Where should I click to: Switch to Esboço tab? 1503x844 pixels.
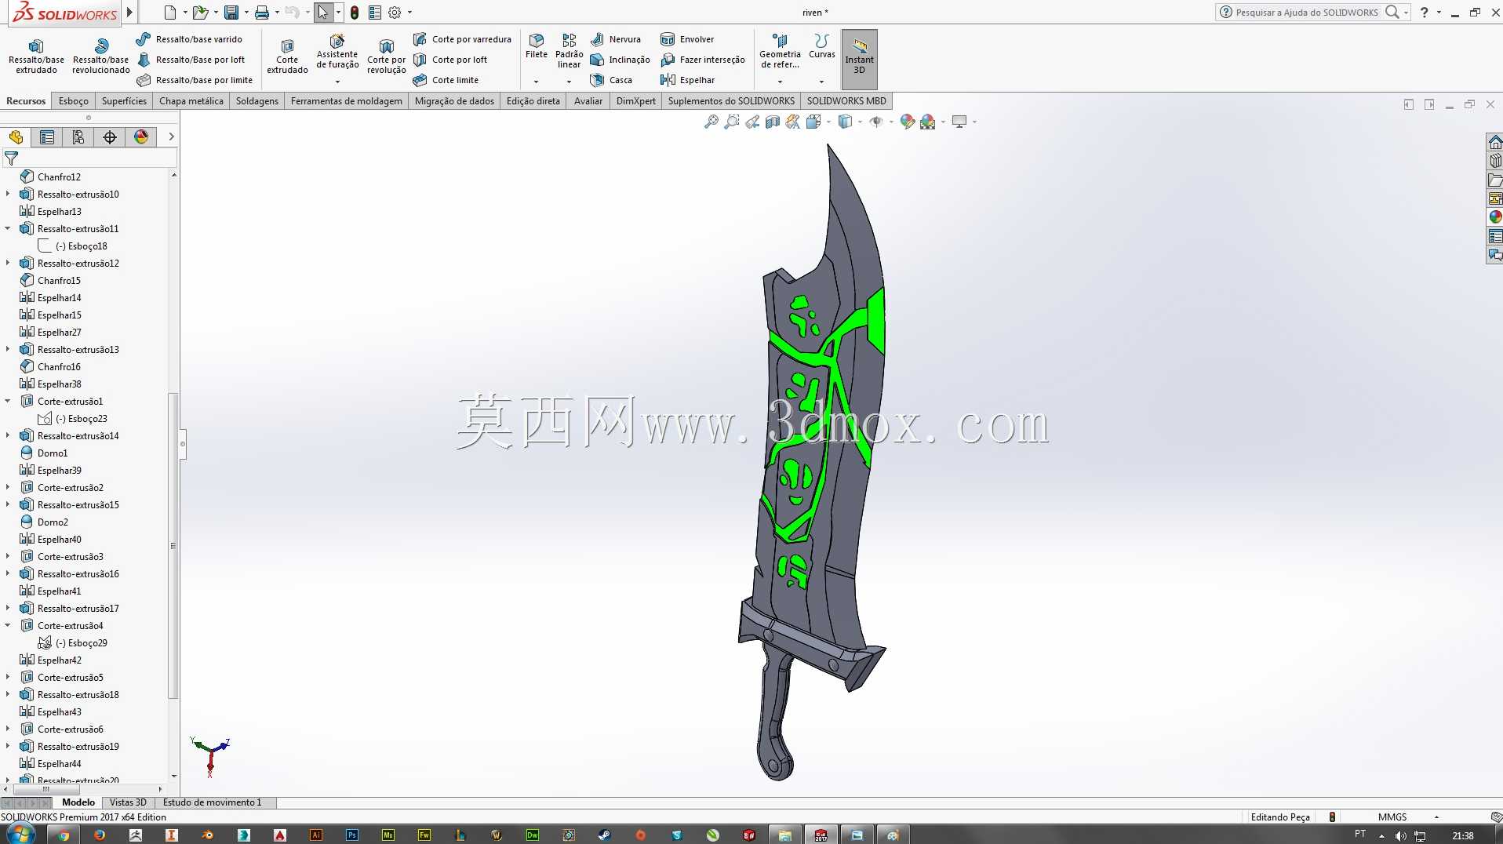pos(73,101)
